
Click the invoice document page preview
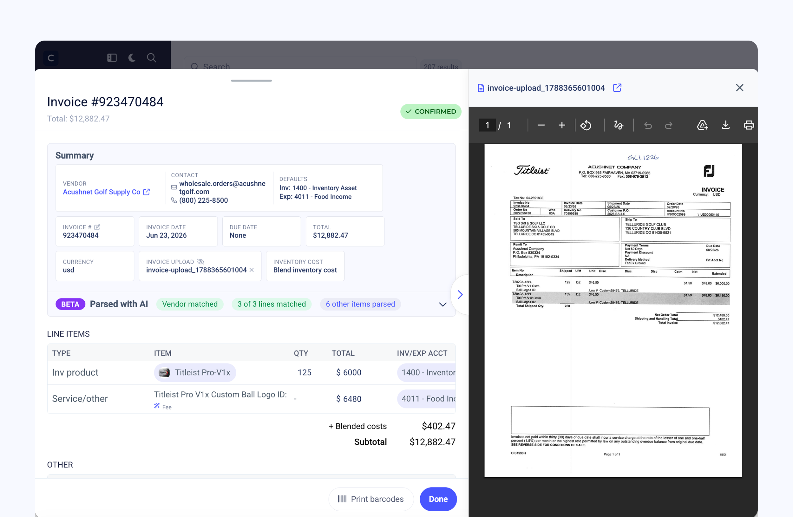[613, 311]
